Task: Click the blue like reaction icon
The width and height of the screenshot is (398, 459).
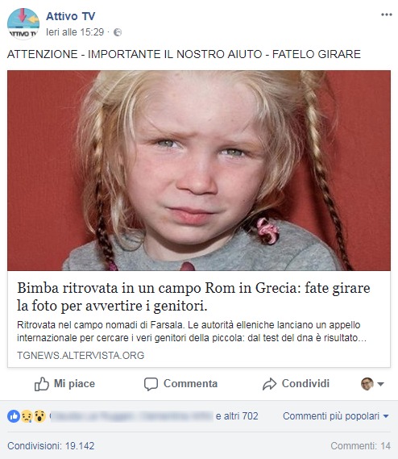Action: click(x=14, y=416)
